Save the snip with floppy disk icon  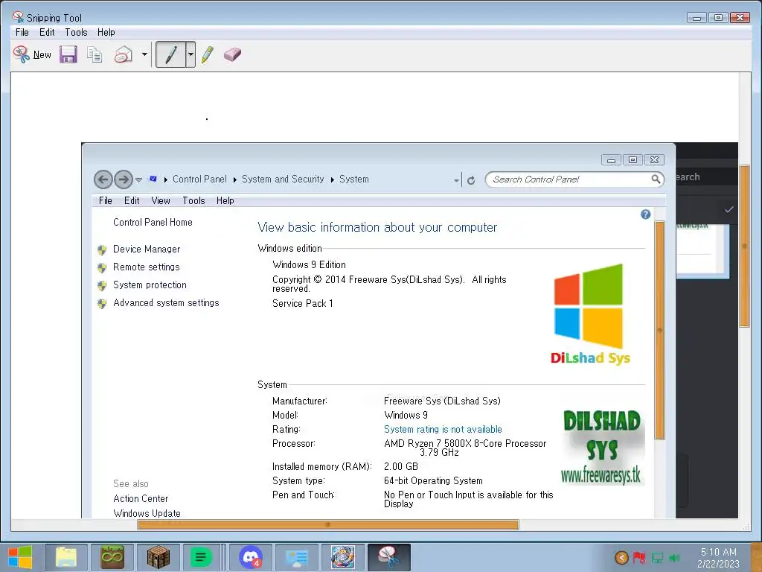coord(68,54)
